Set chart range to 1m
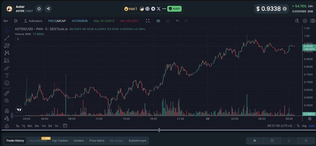 (x=43, y=126)
